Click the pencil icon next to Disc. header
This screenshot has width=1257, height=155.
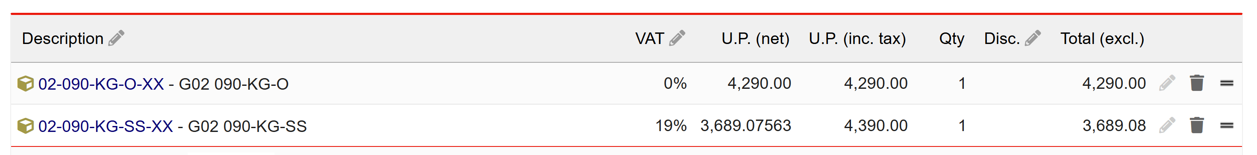pos(1033,38)
